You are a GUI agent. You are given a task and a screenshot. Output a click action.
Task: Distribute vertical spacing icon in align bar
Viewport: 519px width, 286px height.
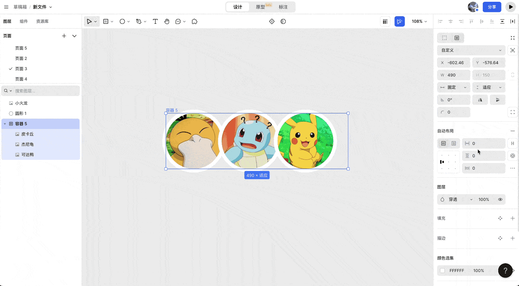(502, 21)
